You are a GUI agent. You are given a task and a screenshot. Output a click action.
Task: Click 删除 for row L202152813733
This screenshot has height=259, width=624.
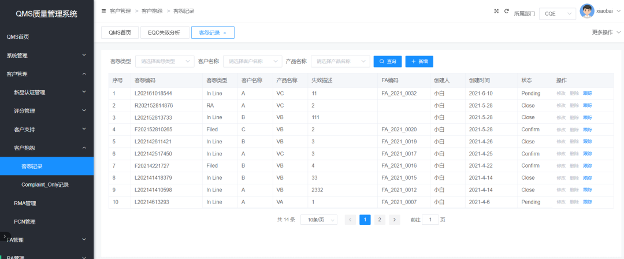coord(574,117)
